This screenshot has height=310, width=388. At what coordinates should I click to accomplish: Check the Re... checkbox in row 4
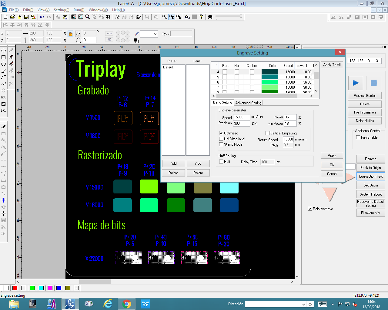(x=225, y=72)
